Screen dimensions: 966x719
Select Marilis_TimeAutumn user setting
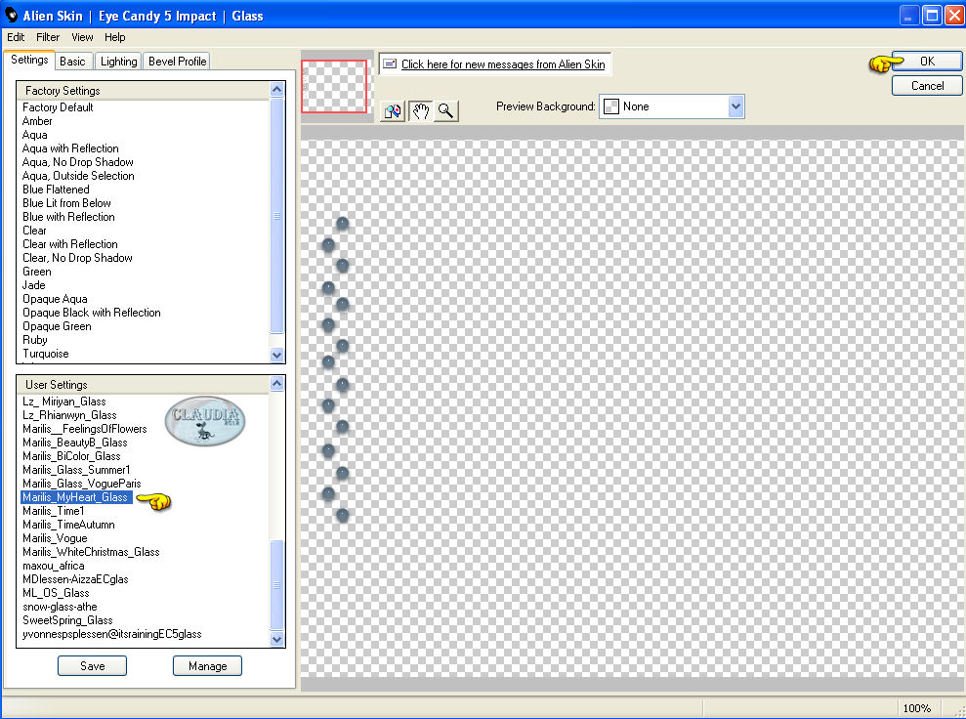click(x=69, y=525)
